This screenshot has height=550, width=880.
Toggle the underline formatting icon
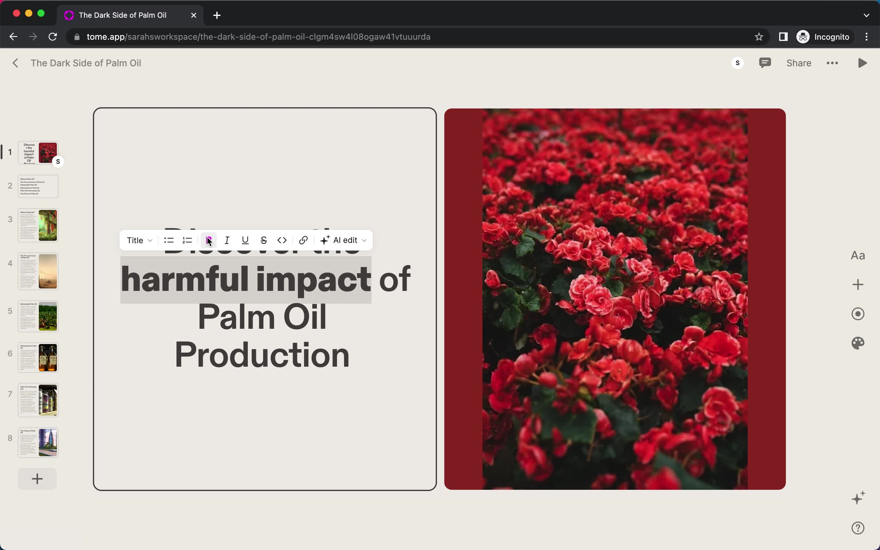[x=245, y=240]
